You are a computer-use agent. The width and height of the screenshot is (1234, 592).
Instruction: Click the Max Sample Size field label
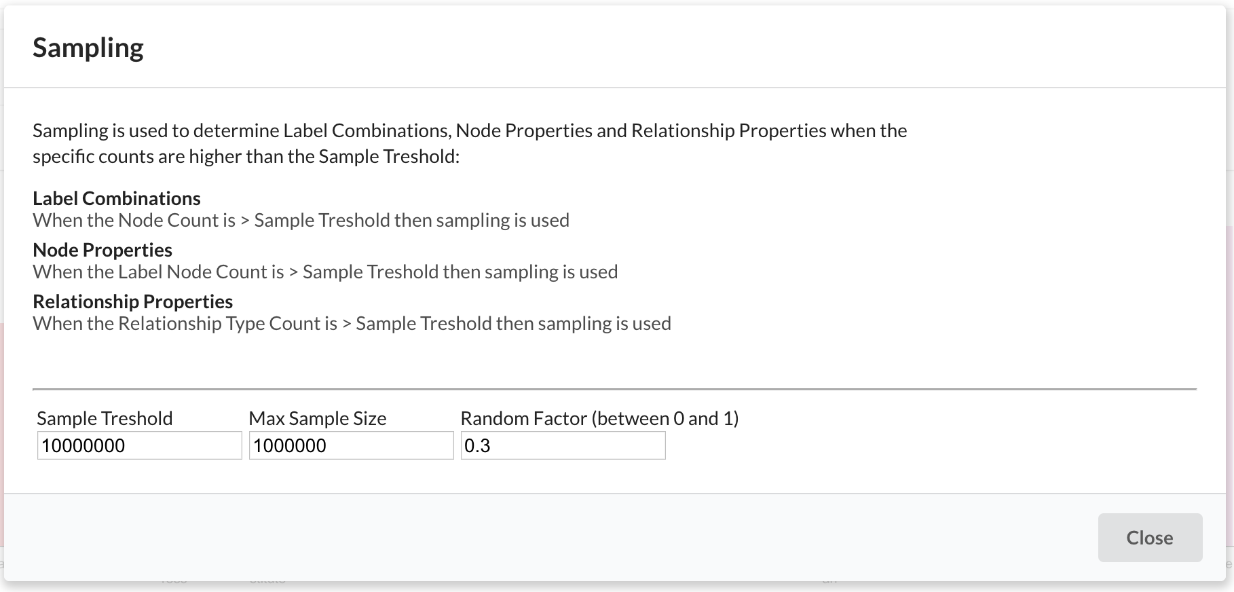tap(318, 418)
